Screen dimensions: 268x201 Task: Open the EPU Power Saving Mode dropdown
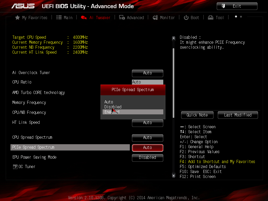click(x=148, y=157)
